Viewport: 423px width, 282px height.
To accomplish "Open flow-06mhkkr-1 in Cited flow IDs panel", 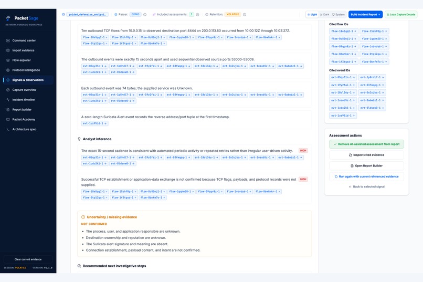I will tap(344, 54).
